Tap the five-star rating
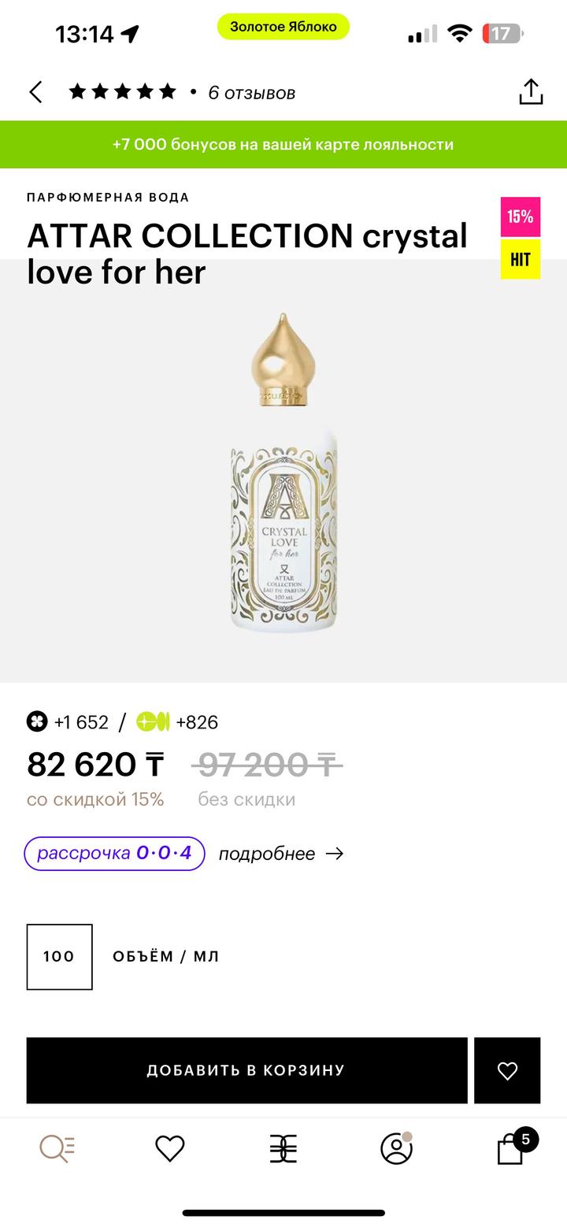The image size is (567, 1227). click(x=122, y=92)
